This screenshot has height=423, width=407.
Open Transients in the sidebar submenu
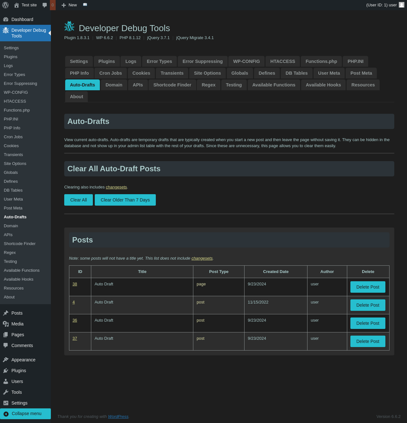tap(13, 155)
